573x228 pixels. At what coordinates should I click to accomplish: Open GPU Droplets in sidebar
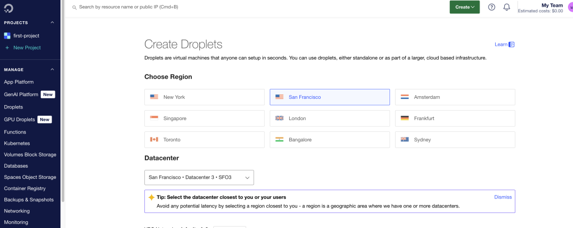click(20, 120)
